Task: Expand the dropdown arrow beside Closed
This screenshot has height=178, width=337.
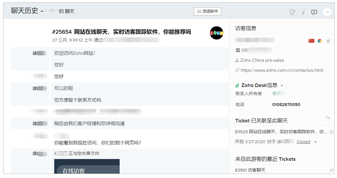Action: (315, 142)
